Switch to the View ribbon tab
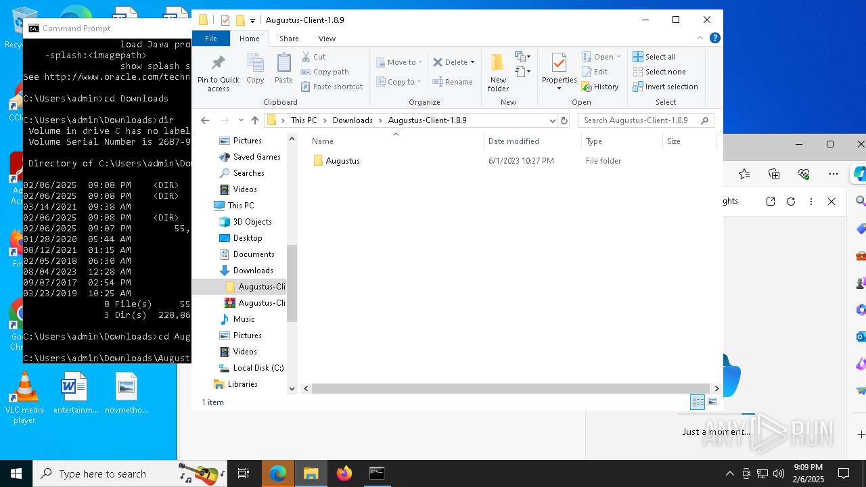Viewport: 866px width, 487px height. (327, 39)
